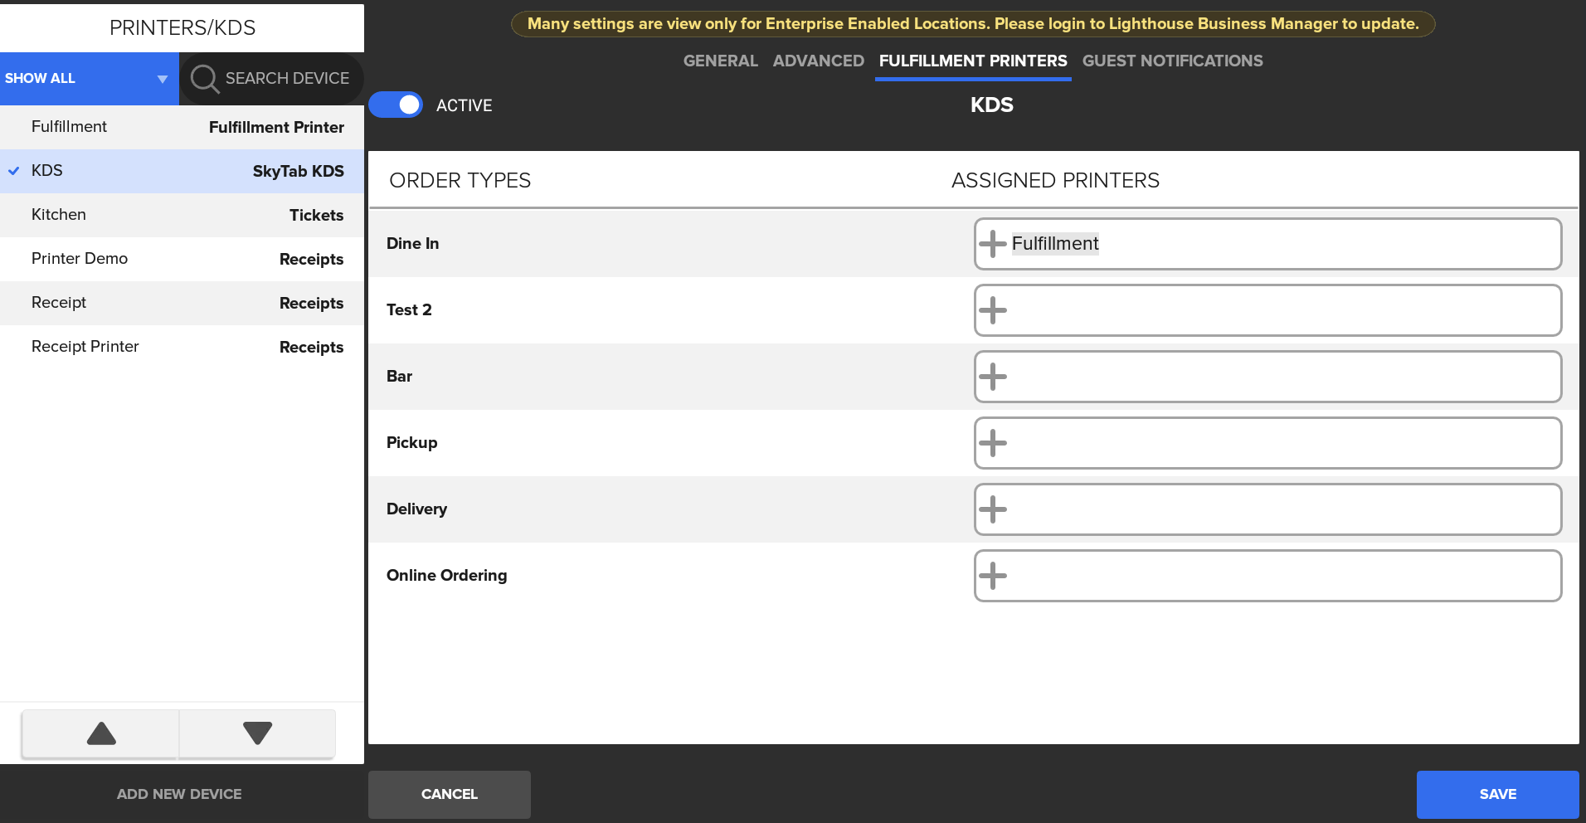Remove the Fulfillment tag in Dine In
This screenshot has width=1586, height=823.
pyautogui.click(x=1054, y=244)
